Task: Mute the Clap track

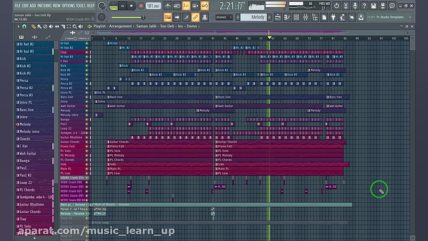Action: (87, 52)
